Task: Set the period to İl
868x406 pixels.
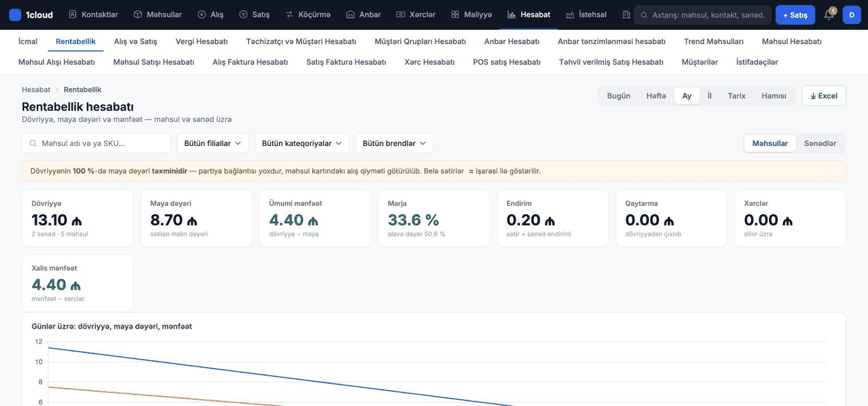Action: tap(710, 96)
